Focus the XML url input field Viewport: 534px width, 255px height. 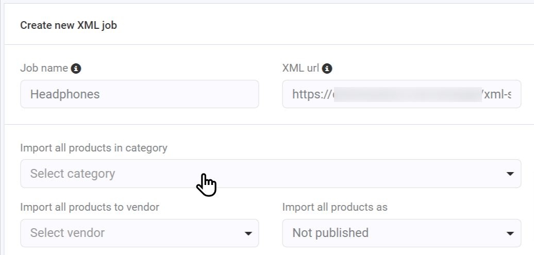pyautogui.click(x=402, y=94)
